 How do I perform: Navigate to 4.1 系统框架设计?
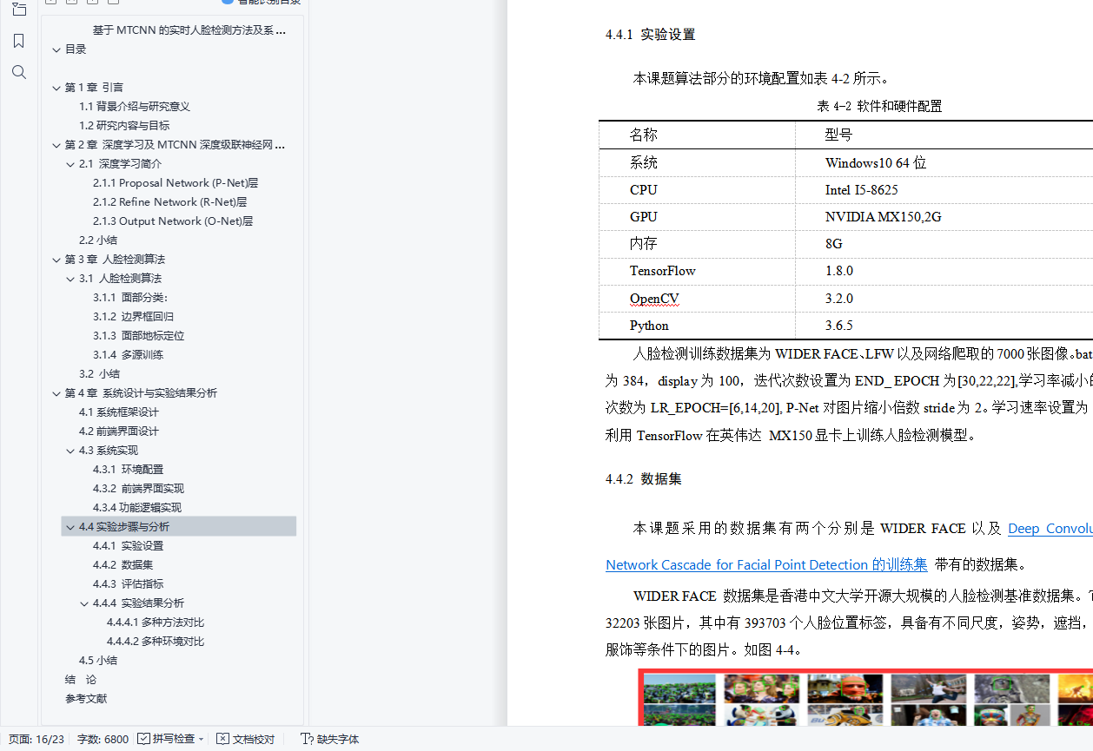(119, 412)
